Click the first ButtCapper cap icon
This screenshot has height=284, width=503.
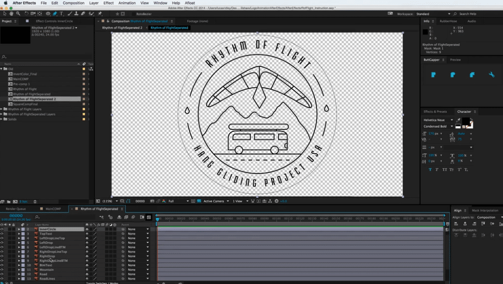434,75
